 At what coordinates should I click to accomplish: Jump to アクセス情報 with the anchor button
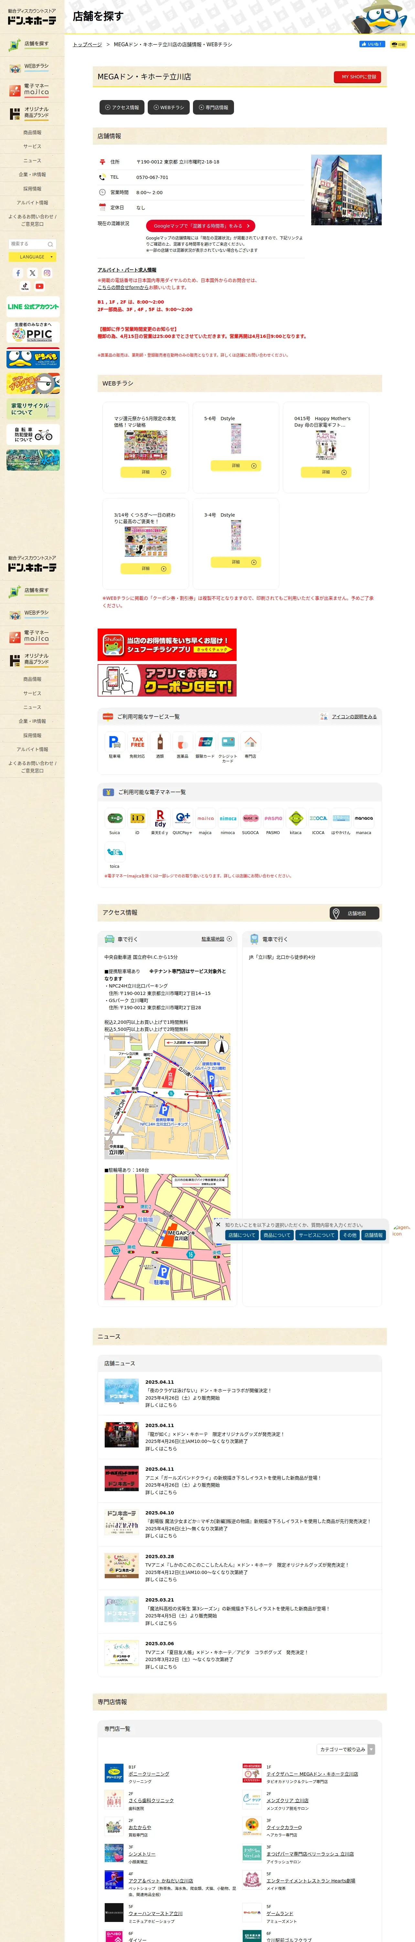click(122, 108)
